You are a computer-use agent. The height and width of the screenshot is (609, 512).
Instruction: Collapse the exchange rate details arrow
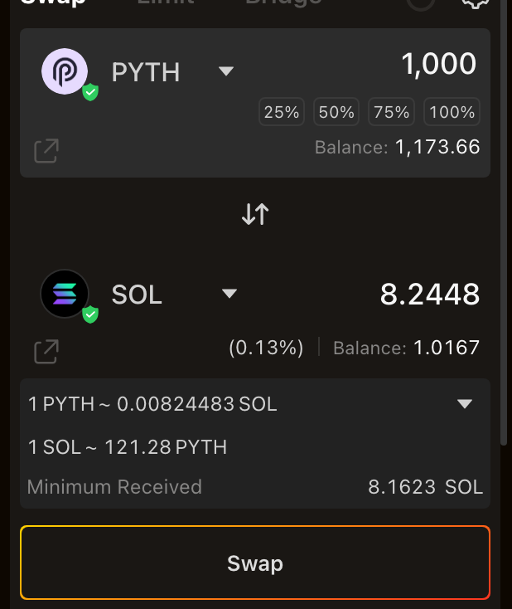[x=465, y=404]
